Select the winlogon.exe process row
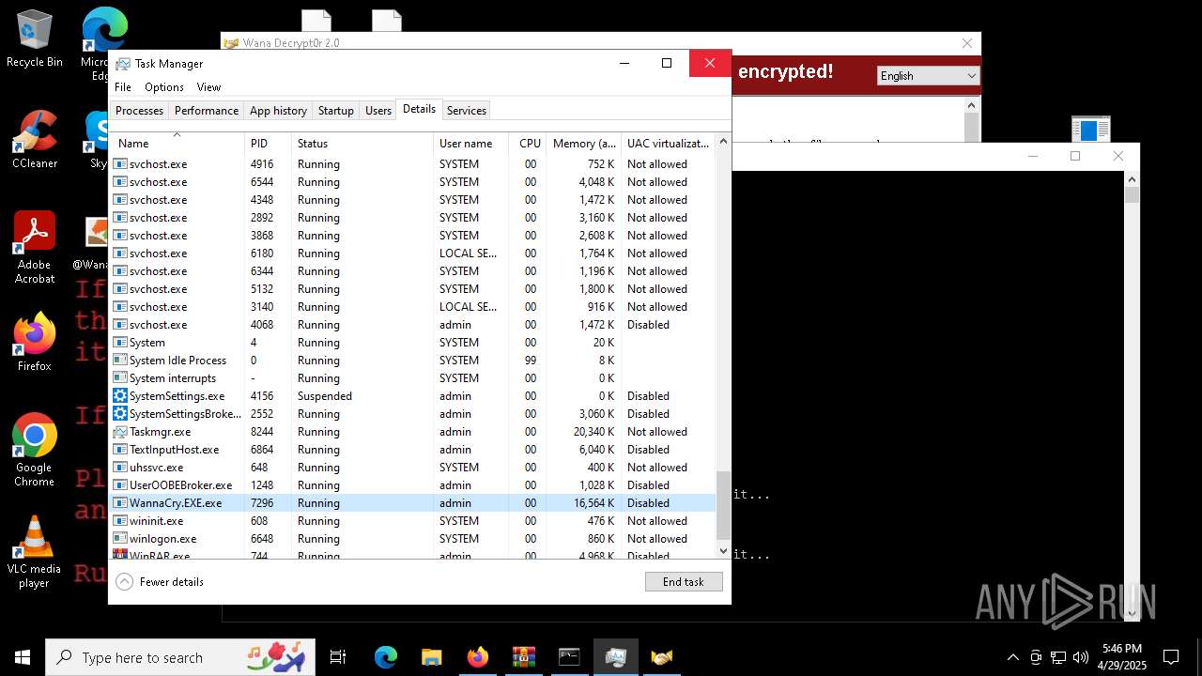The image size is (1202, 676). (413, 539)
